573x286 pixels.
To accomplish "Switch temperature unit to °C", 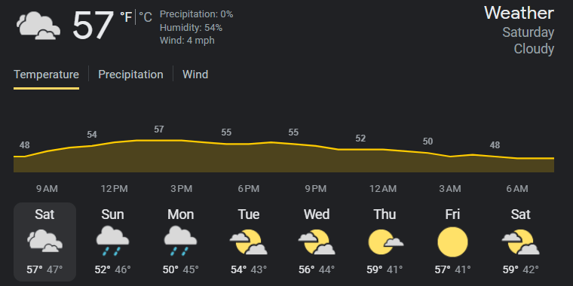I will point(145,17).
